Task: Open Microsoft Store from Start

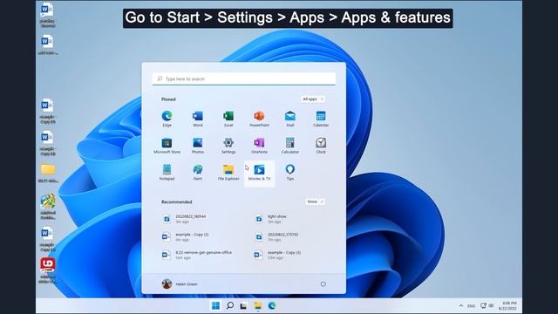Action: tap(167, 146)
